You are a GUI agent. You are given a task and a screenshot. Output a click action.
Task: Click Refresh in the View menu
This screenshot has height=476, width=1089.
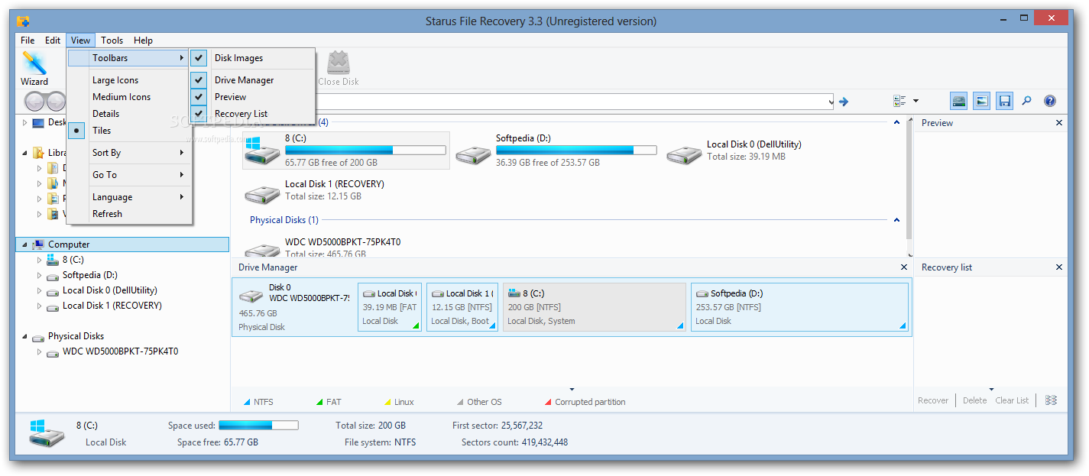click(128, 214)
